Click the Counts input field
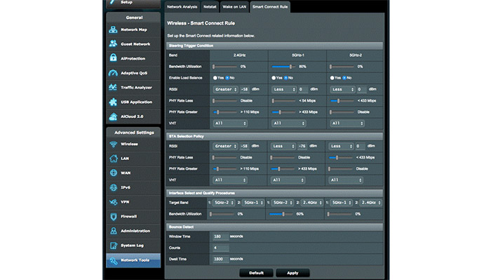This screenshot has width=491, height=280. point(220,248)
